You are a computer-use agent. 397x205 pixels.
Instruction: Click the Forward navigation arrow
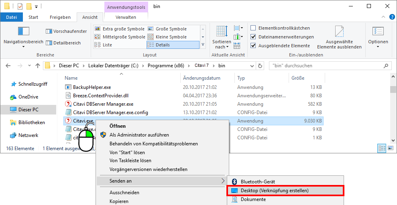click(20, 66)
